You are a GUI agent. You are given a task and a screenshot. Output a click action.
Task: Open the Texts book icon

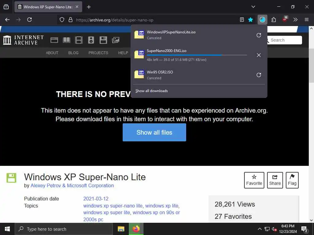(67, 40)
